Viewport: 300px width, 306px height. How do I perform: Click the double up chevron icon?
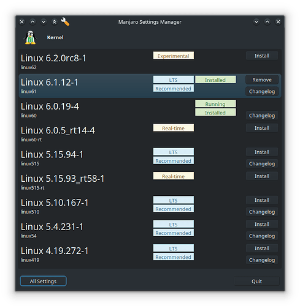[x=55, y=21]
